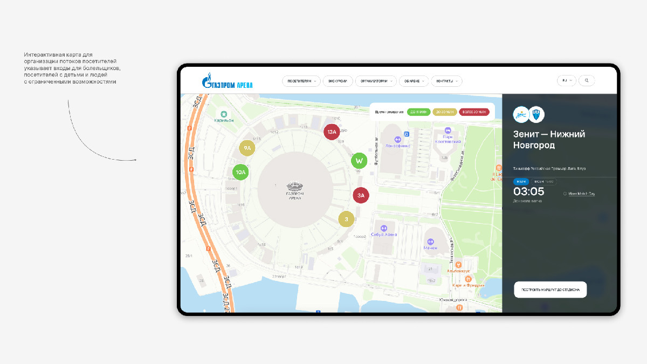Click the Альпенхаус restaurant icon

(x=458, y=265)
